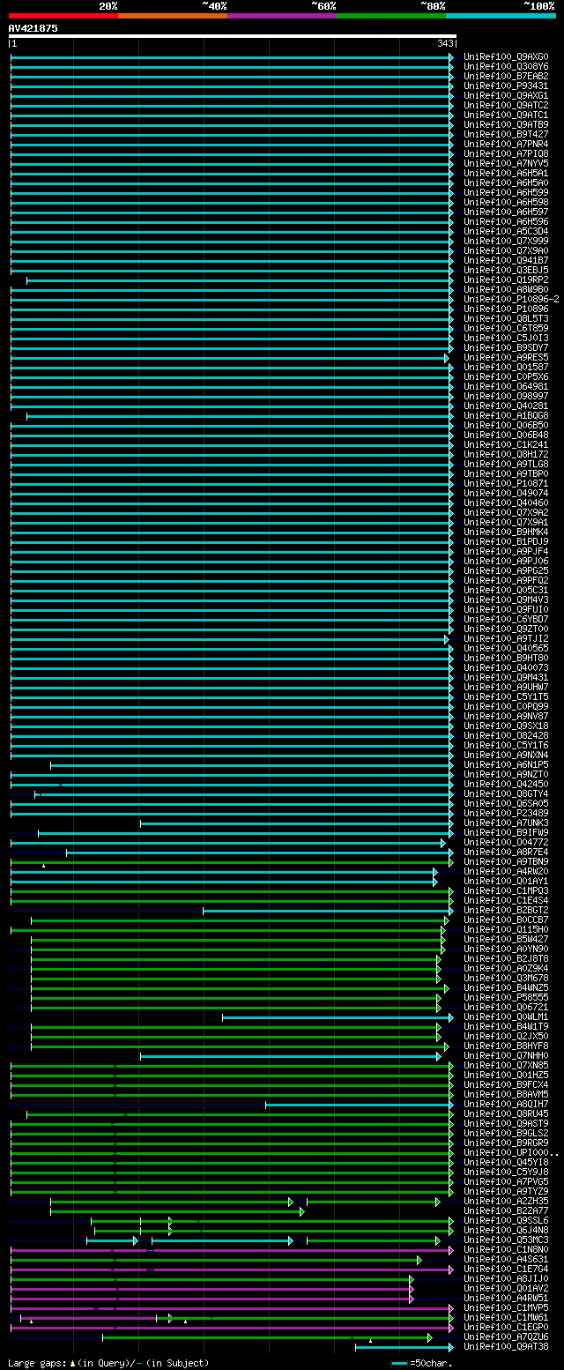Click the query name AV421875
The width and height of the screenshot is (564, 1370).
(33, 28)
